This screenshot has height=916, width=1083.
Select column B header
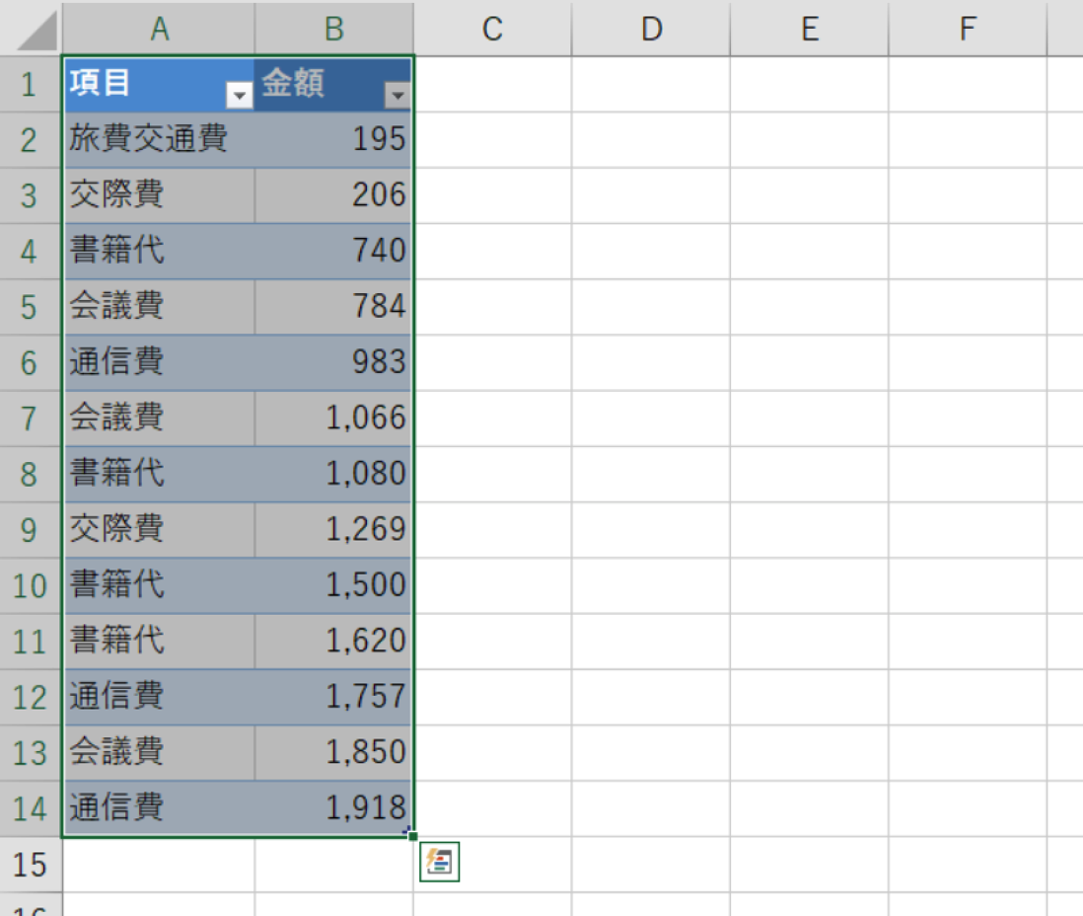pyautogui.click(x=334, y=29)
